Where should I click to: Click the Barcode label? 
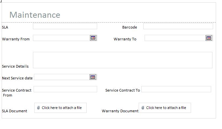pyautogui.click(x=129, y=27)
